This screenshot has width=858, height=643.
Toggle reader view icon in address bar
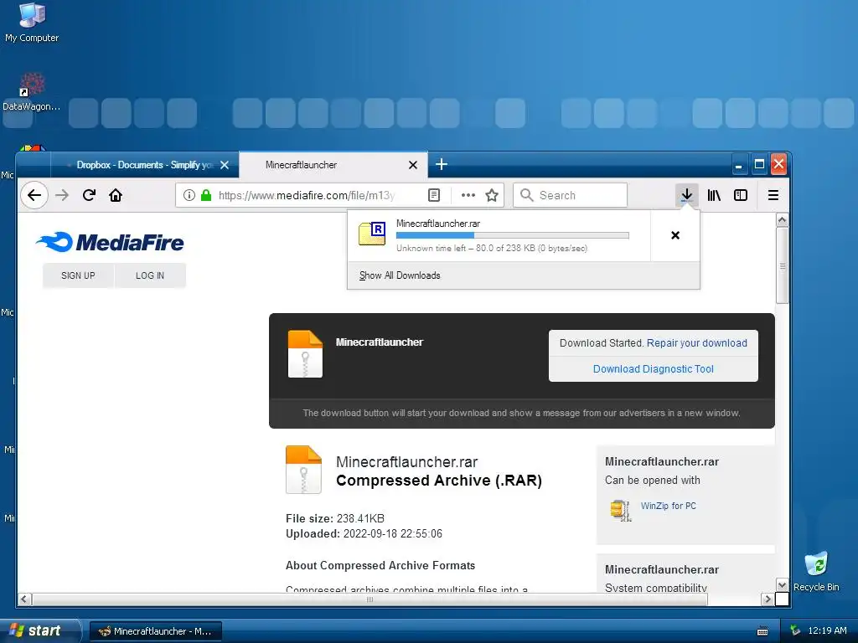434,195
